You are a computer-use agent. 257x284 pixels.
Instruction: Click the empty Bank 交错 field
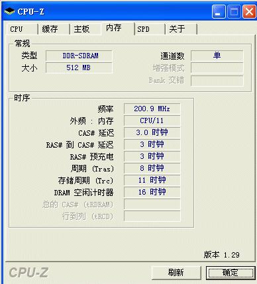click(x=217, y=81)
